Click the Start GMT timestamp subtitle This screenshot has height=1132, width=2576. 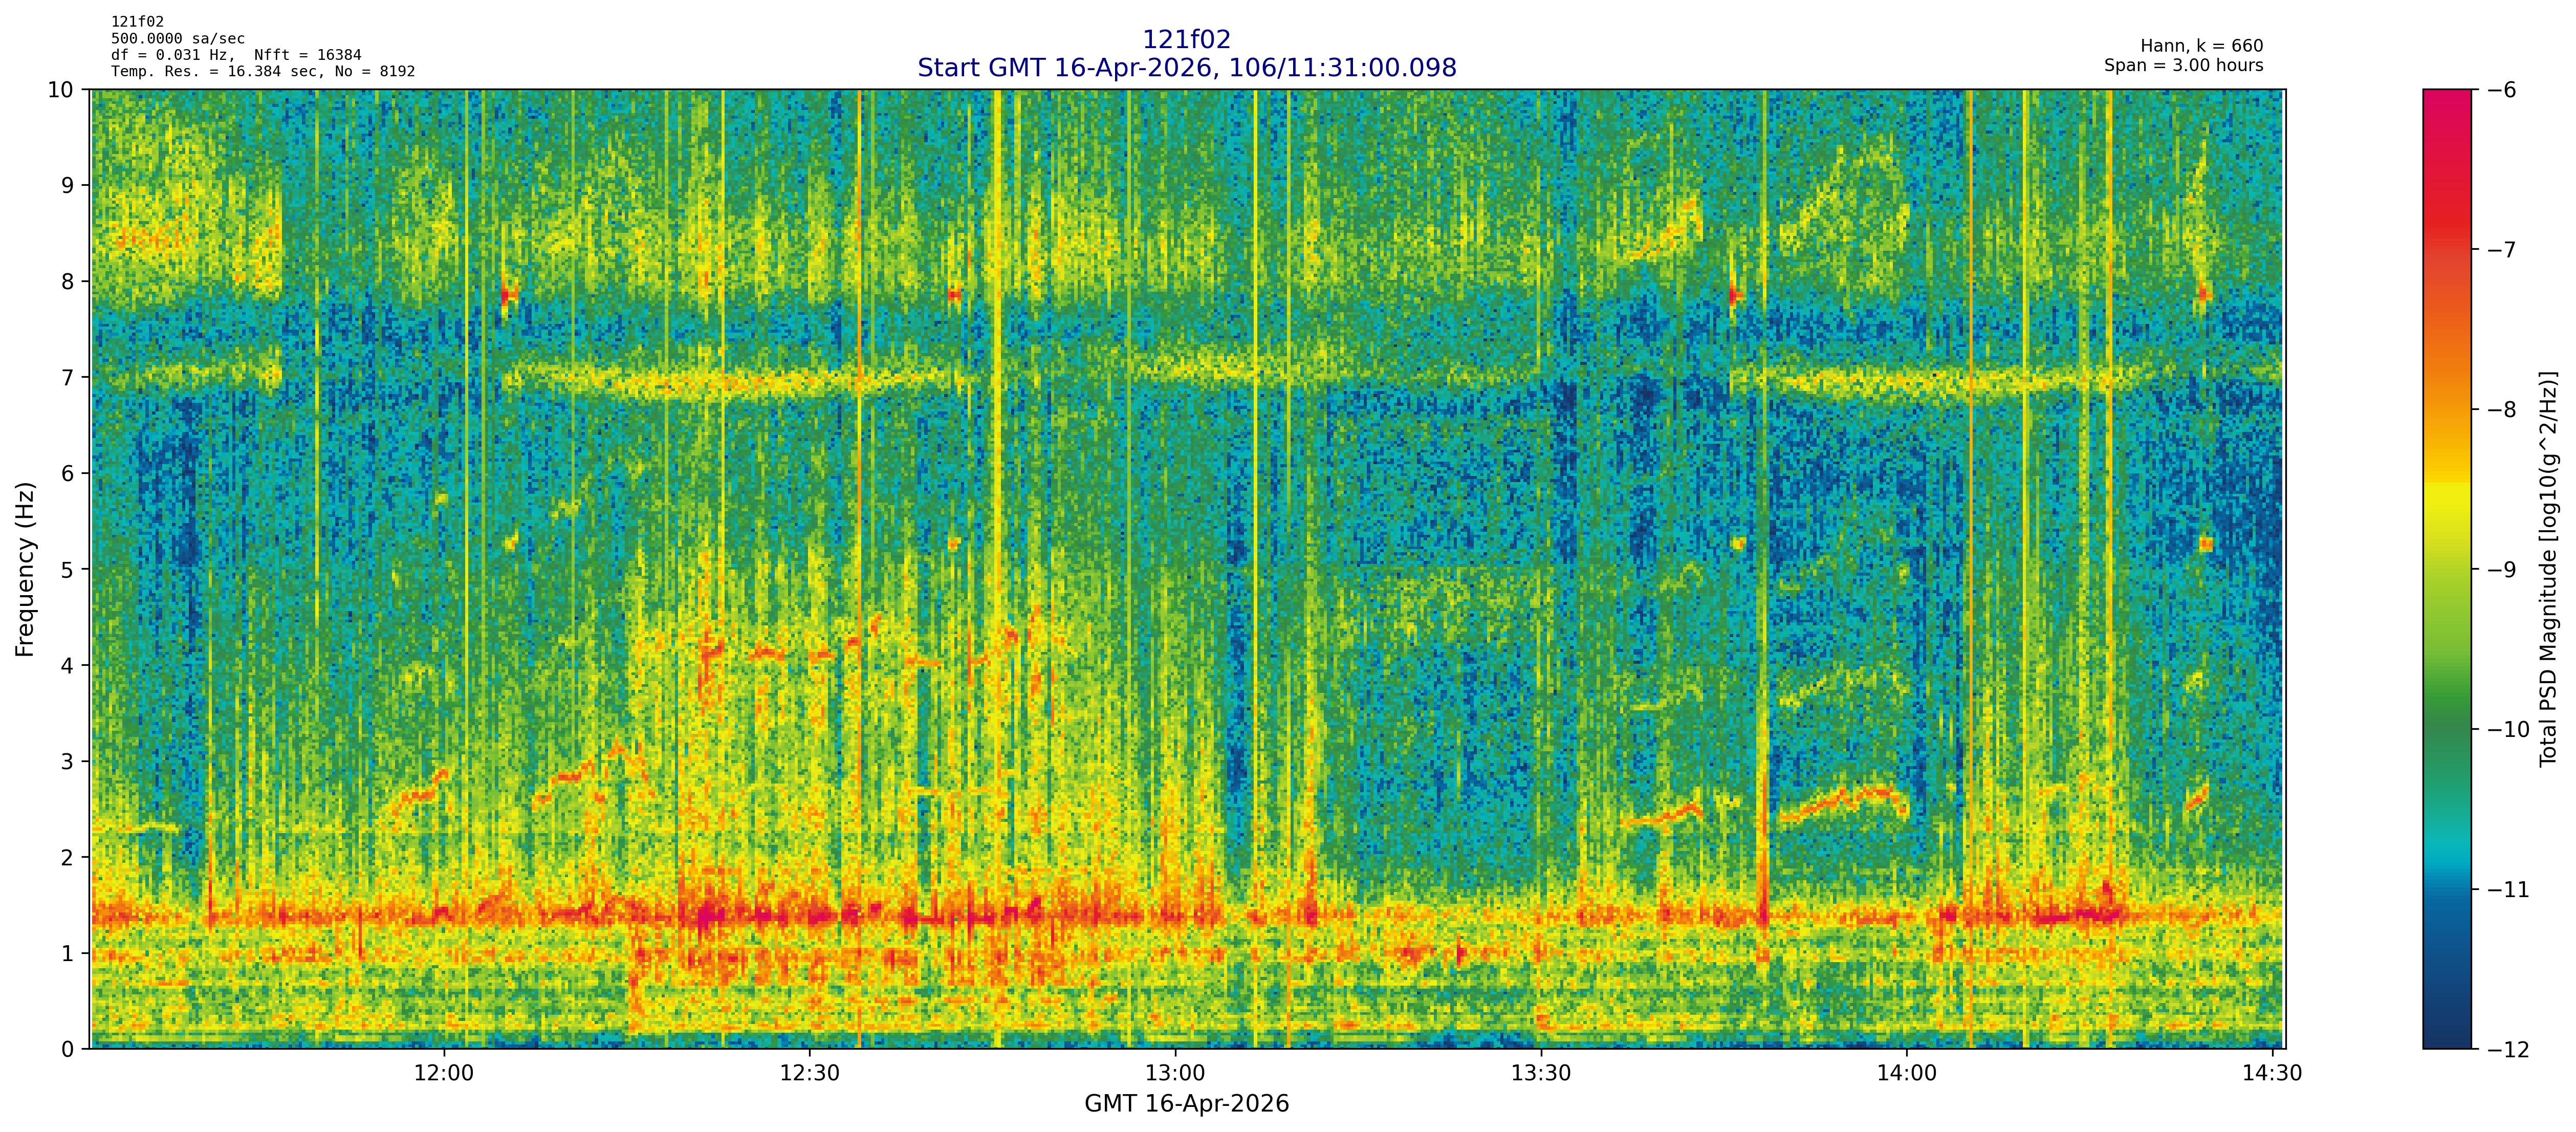coord(1186,68)
